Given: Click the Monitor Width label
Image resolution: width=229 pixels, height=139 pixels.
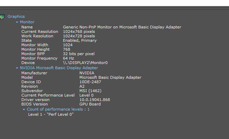Looking at the screenshot, I should point(35,45).
